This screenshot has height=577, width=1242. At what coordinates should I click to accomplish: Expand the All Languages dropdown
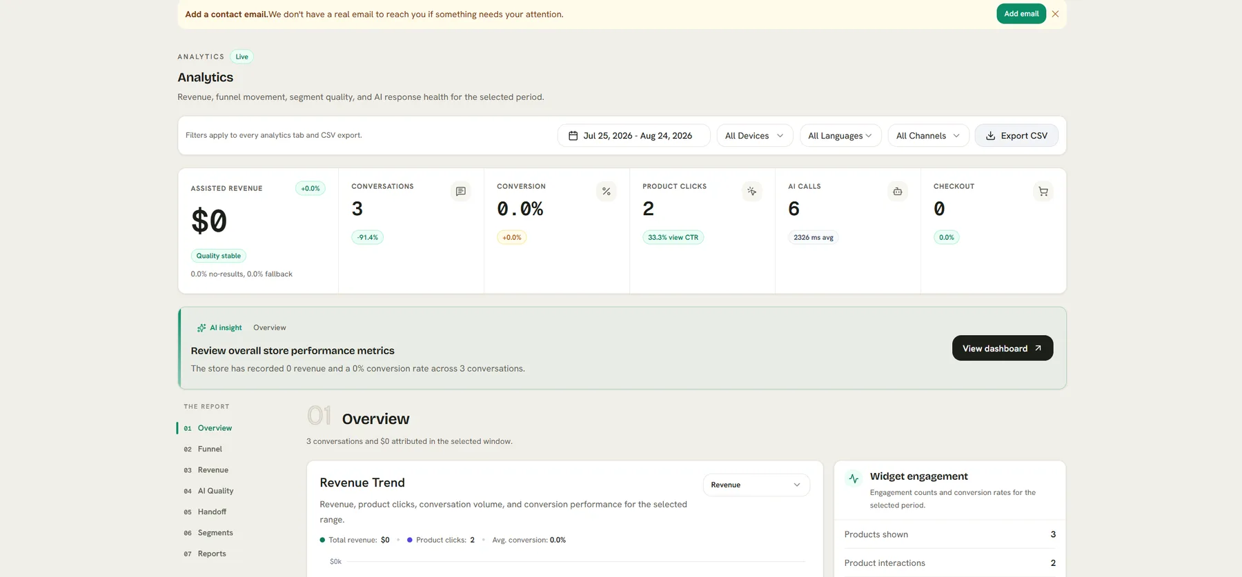pyautogui.click(x=840, y=136)
